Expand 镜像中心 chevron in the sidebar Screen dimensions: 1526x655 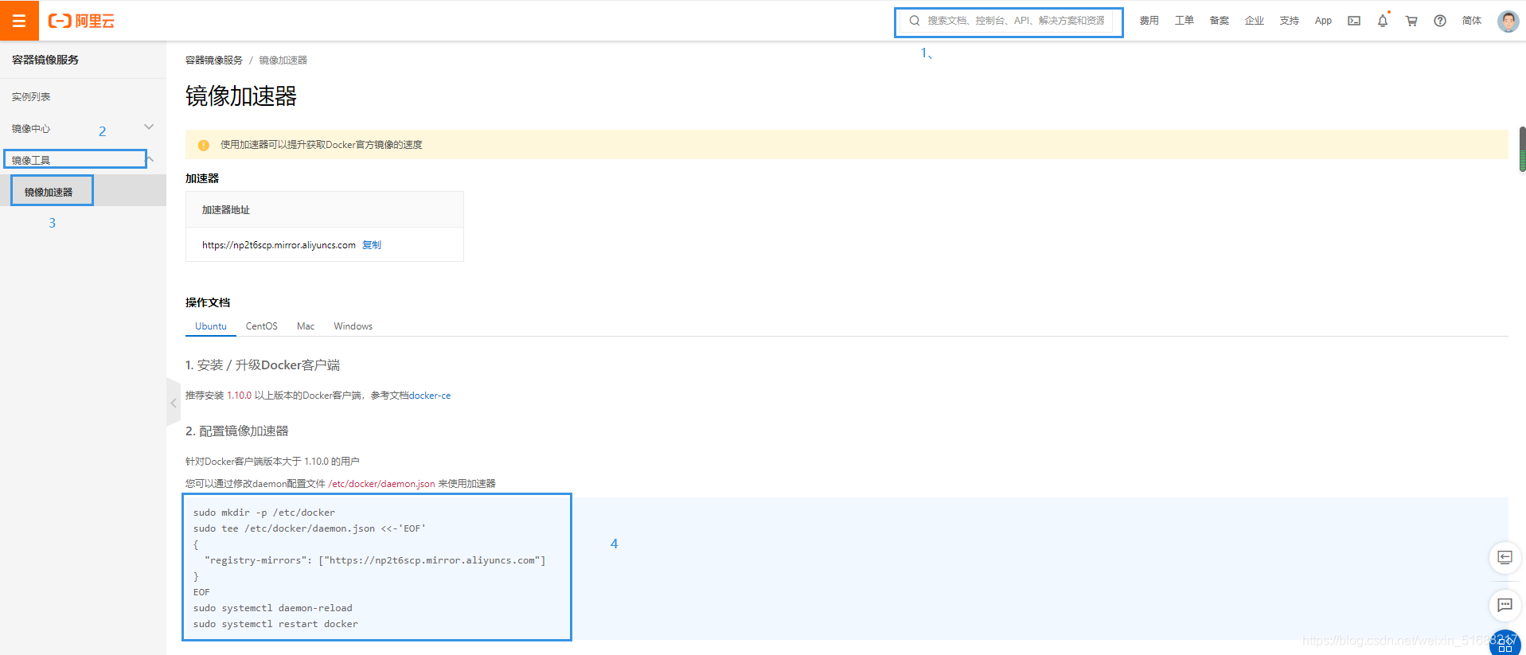tap(149, 127)
